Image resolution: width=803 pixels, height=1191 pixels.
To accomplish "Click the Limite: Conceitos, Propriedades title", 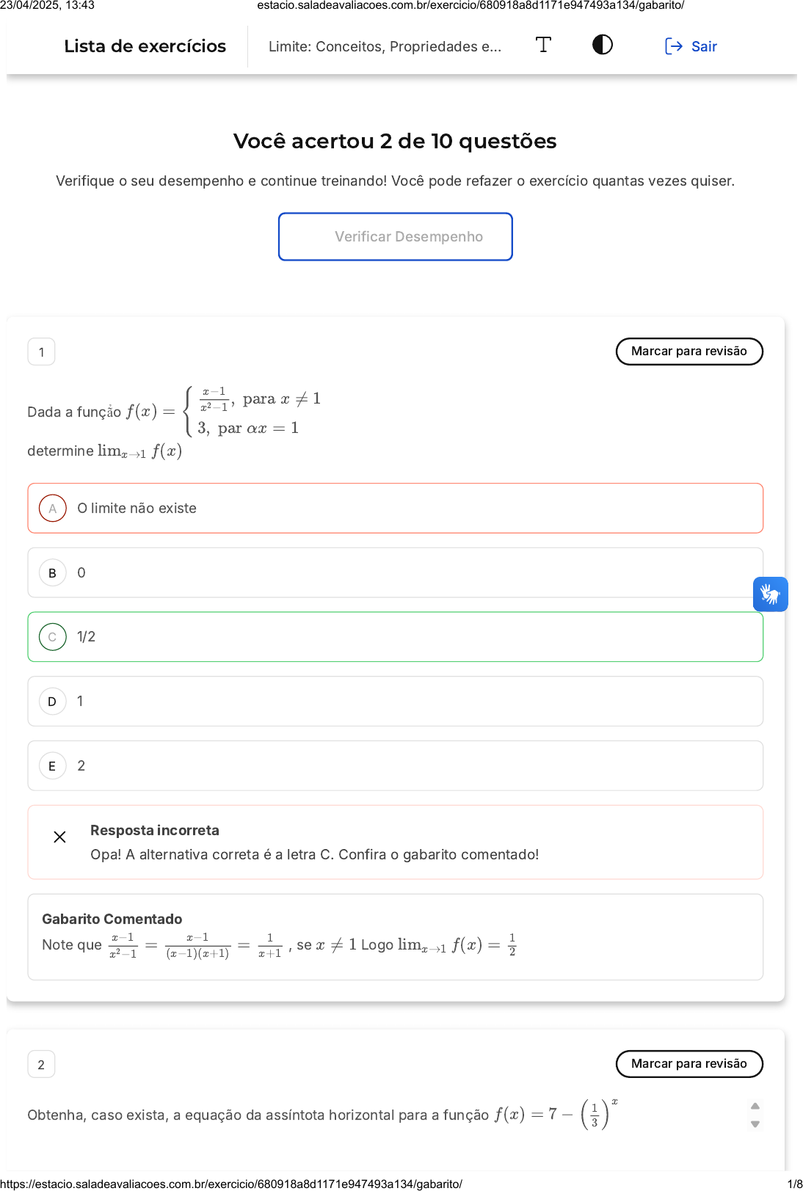I will (385, 47).
